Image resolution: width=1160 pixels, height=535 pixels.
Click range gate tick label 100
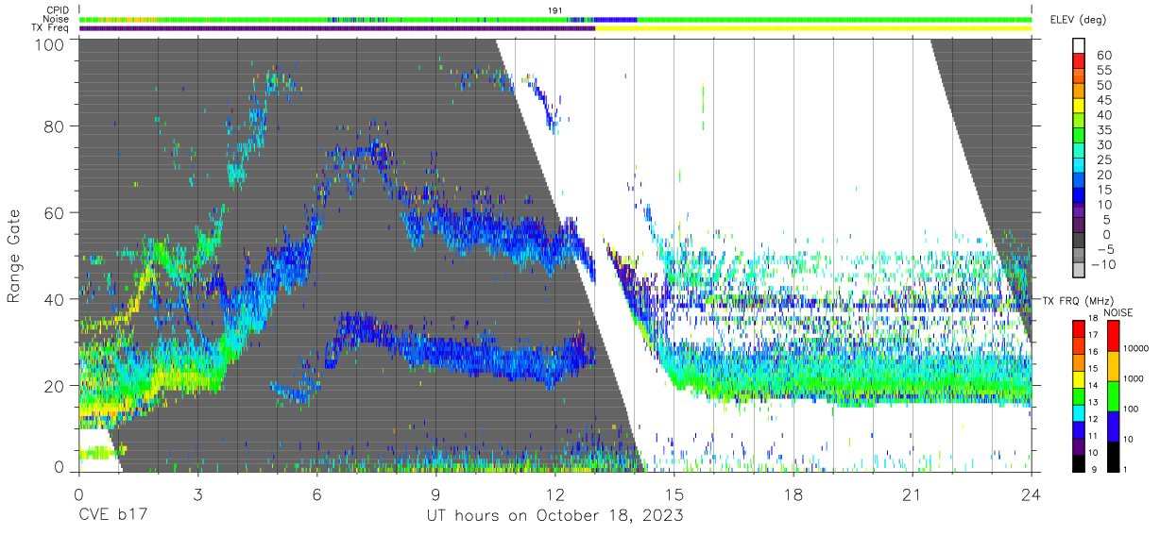click(x=52, y=43)
